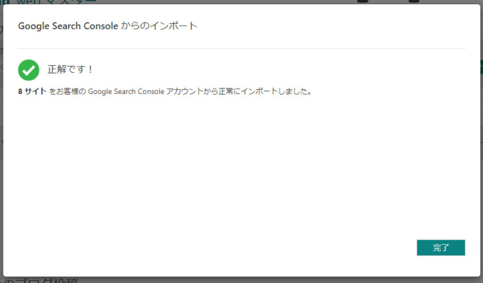Click the empty white area of the dialog

pyautogui.click(x=241, y=170)
